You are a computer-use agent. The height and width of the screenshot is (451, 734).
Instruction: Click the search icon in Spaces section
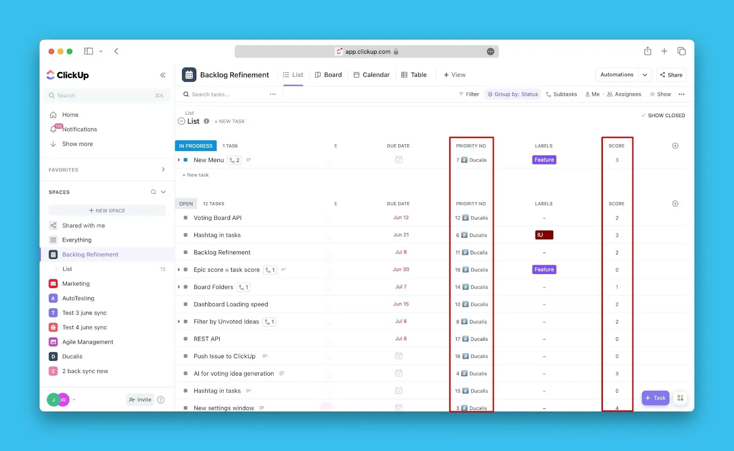point(153,192)
